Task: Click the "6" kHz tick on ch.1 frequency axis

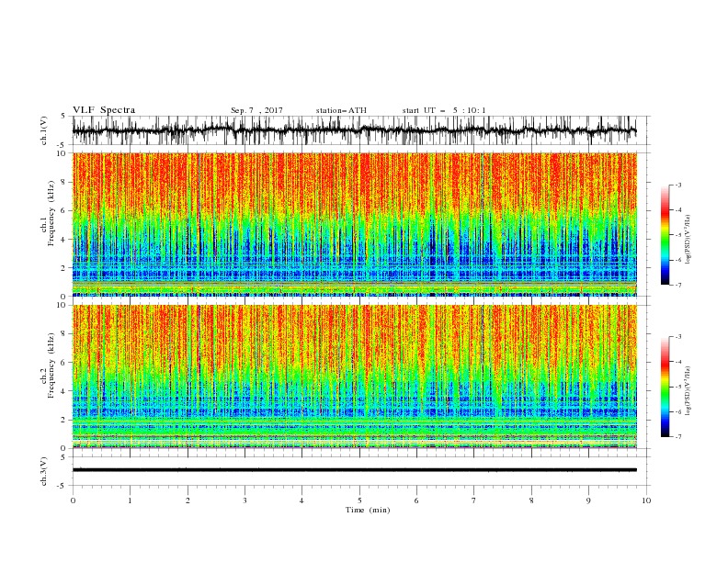Action: (x=63, y=210)
